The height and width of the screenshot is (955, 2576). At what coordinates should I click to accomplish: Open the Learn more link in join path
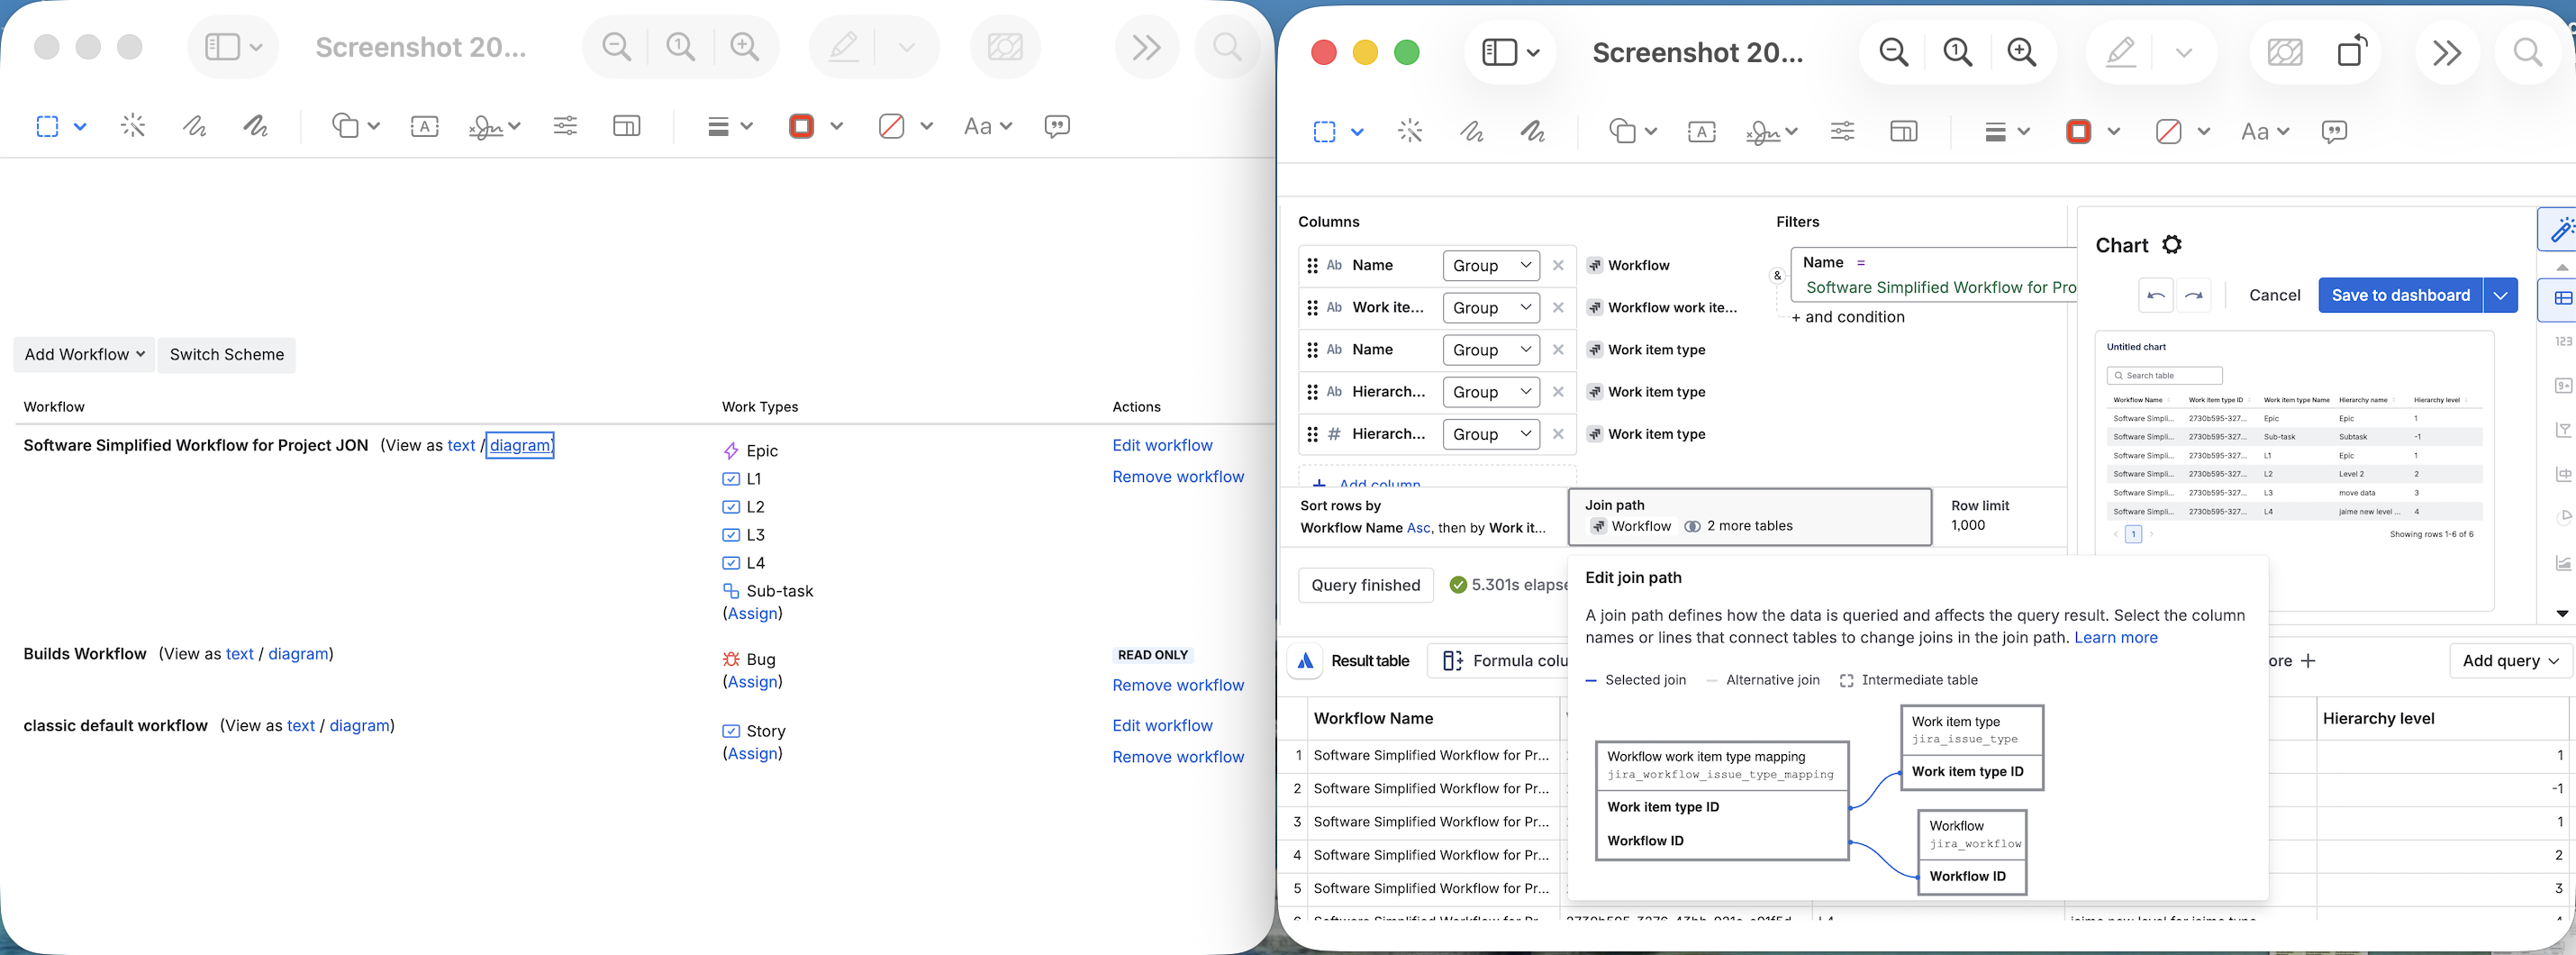[2115, 638]
